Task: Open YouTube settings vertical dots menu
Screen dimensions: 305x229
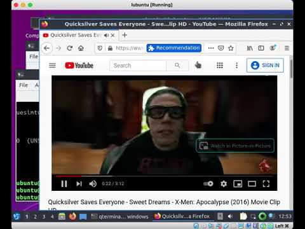Action: (x=236, y=66)
